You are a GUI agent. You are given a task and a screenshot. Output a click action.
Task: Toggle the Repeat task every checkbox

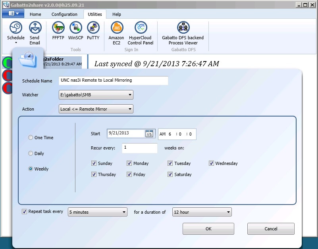pos(24,212)
